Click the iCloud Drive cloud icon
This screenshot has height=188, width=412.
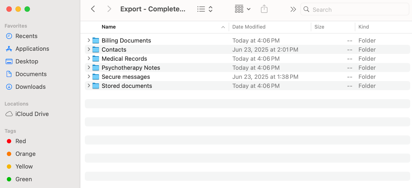(9, 114)
